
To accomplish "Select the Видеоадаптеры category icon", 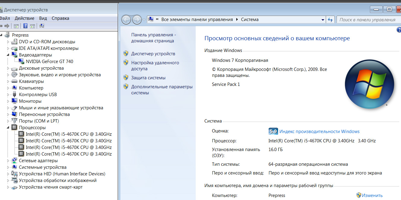I will (x=14, y=55).
